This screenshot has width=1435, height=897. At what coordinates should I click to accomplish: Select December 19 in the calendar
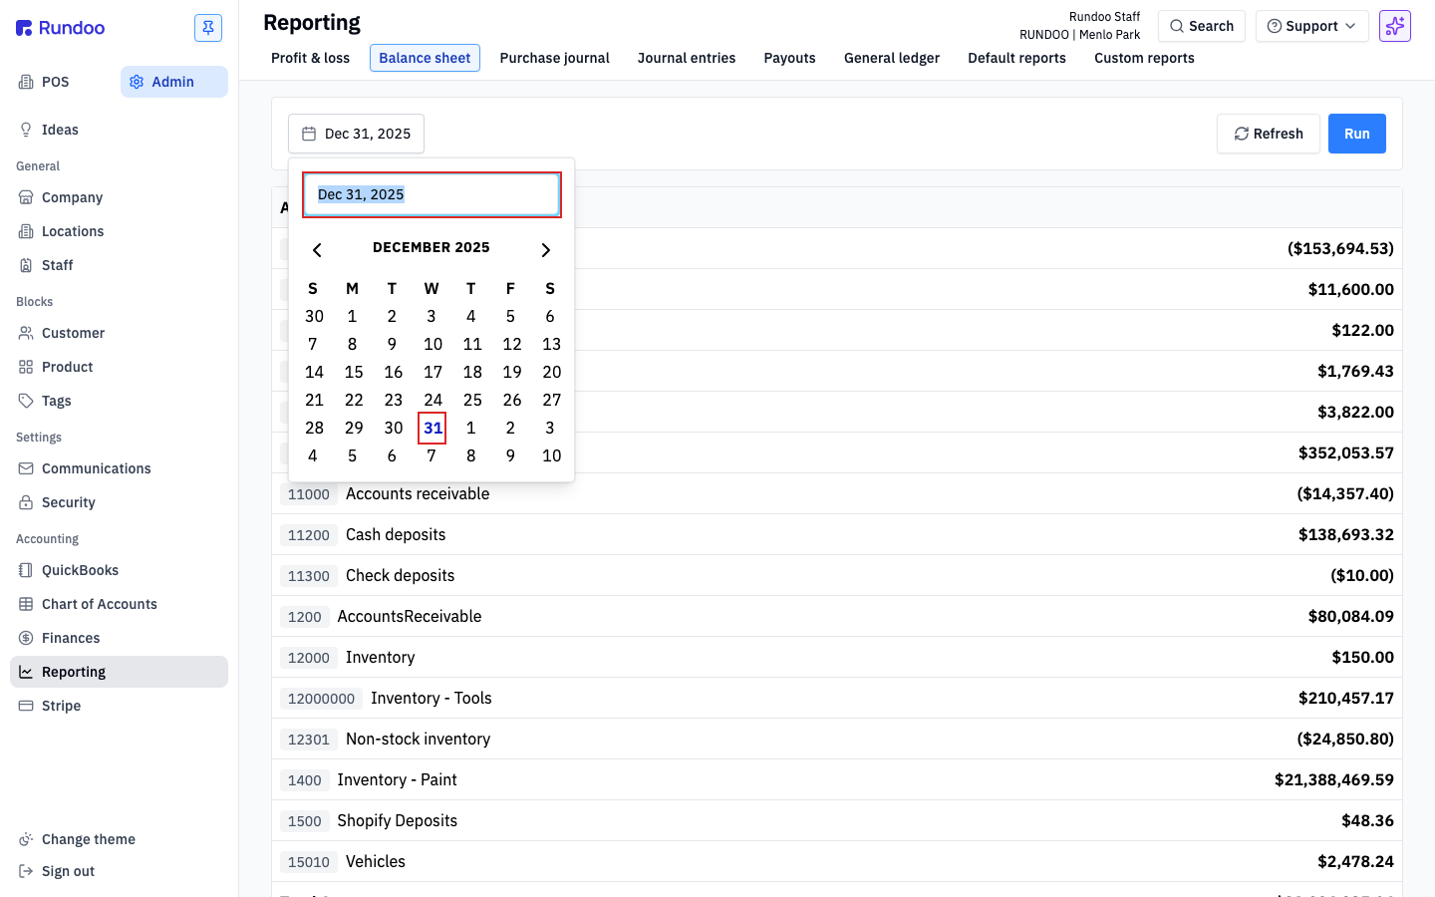[512, 372]
